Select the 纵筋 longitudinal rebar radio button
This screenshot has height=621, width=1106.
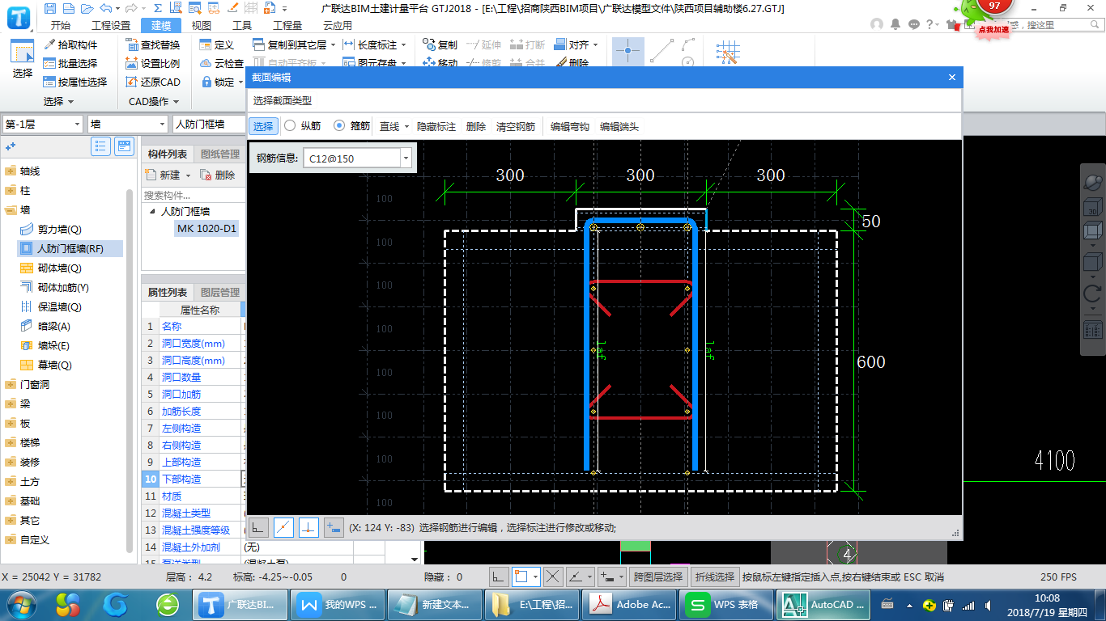coord(290,126)
